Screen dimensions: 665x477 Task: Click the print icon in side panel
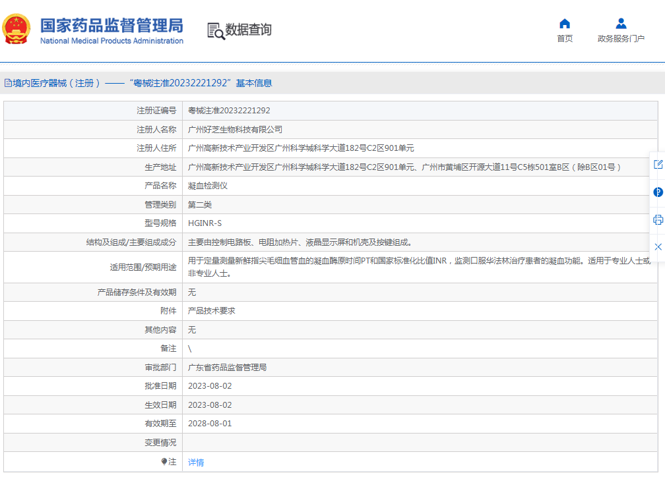pos(658,220)
